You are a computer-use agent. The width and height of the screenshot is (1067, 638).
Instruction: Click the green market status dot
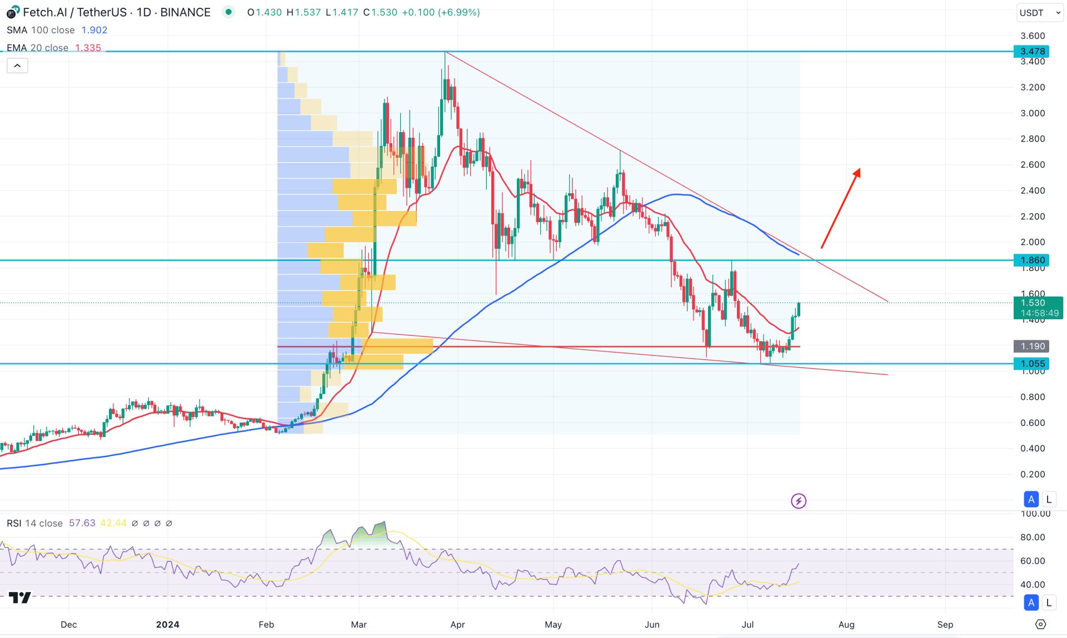pyautogui.click(x=228, y=12)
